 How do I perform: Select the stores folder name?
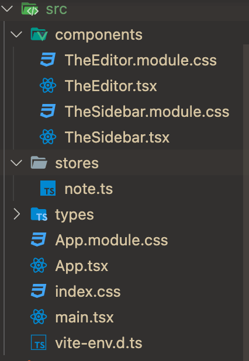point(77,164)
